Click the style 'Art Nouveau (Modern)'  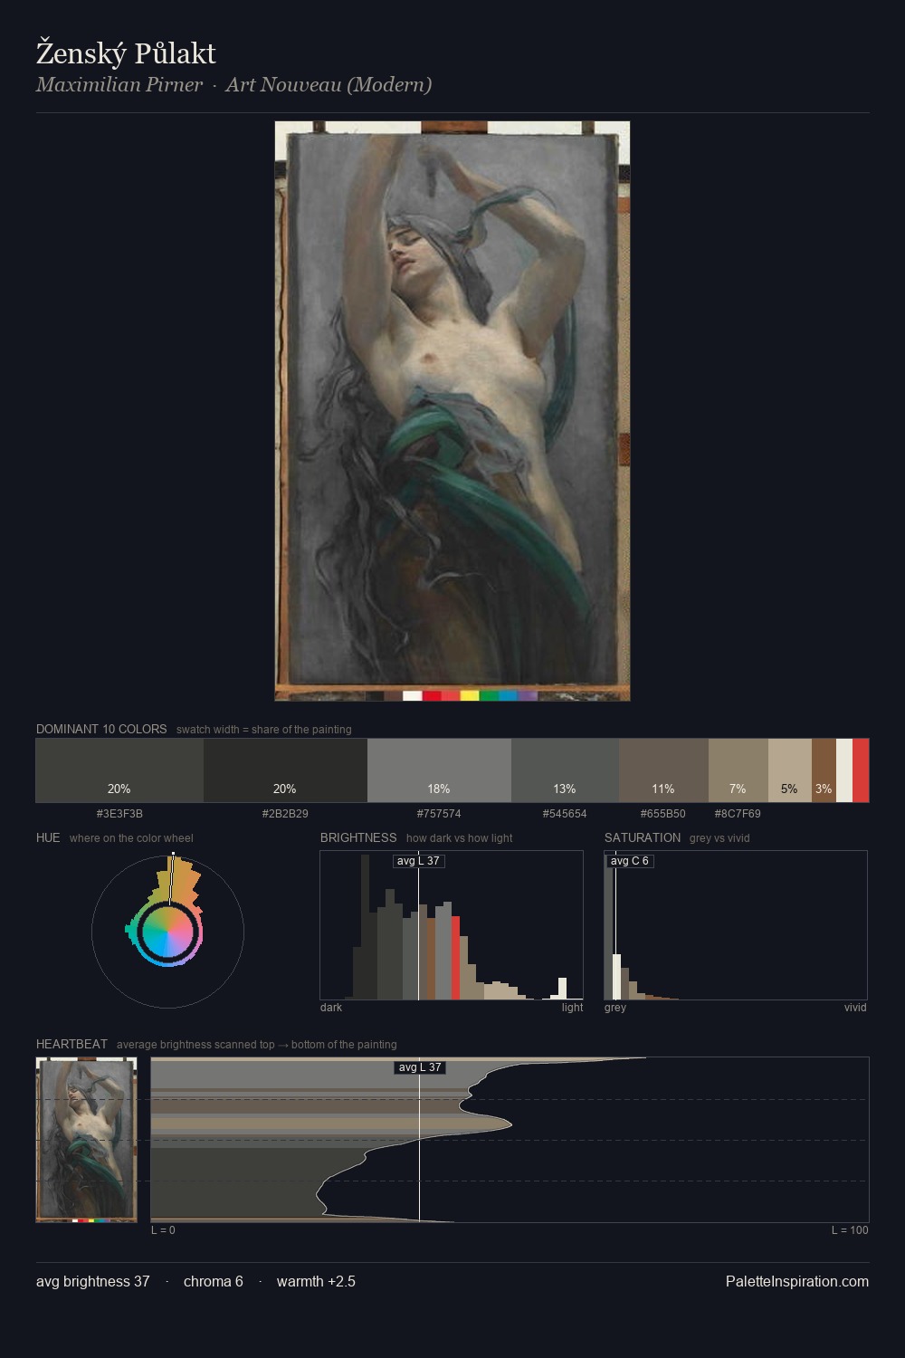click(x=329, y=84)
